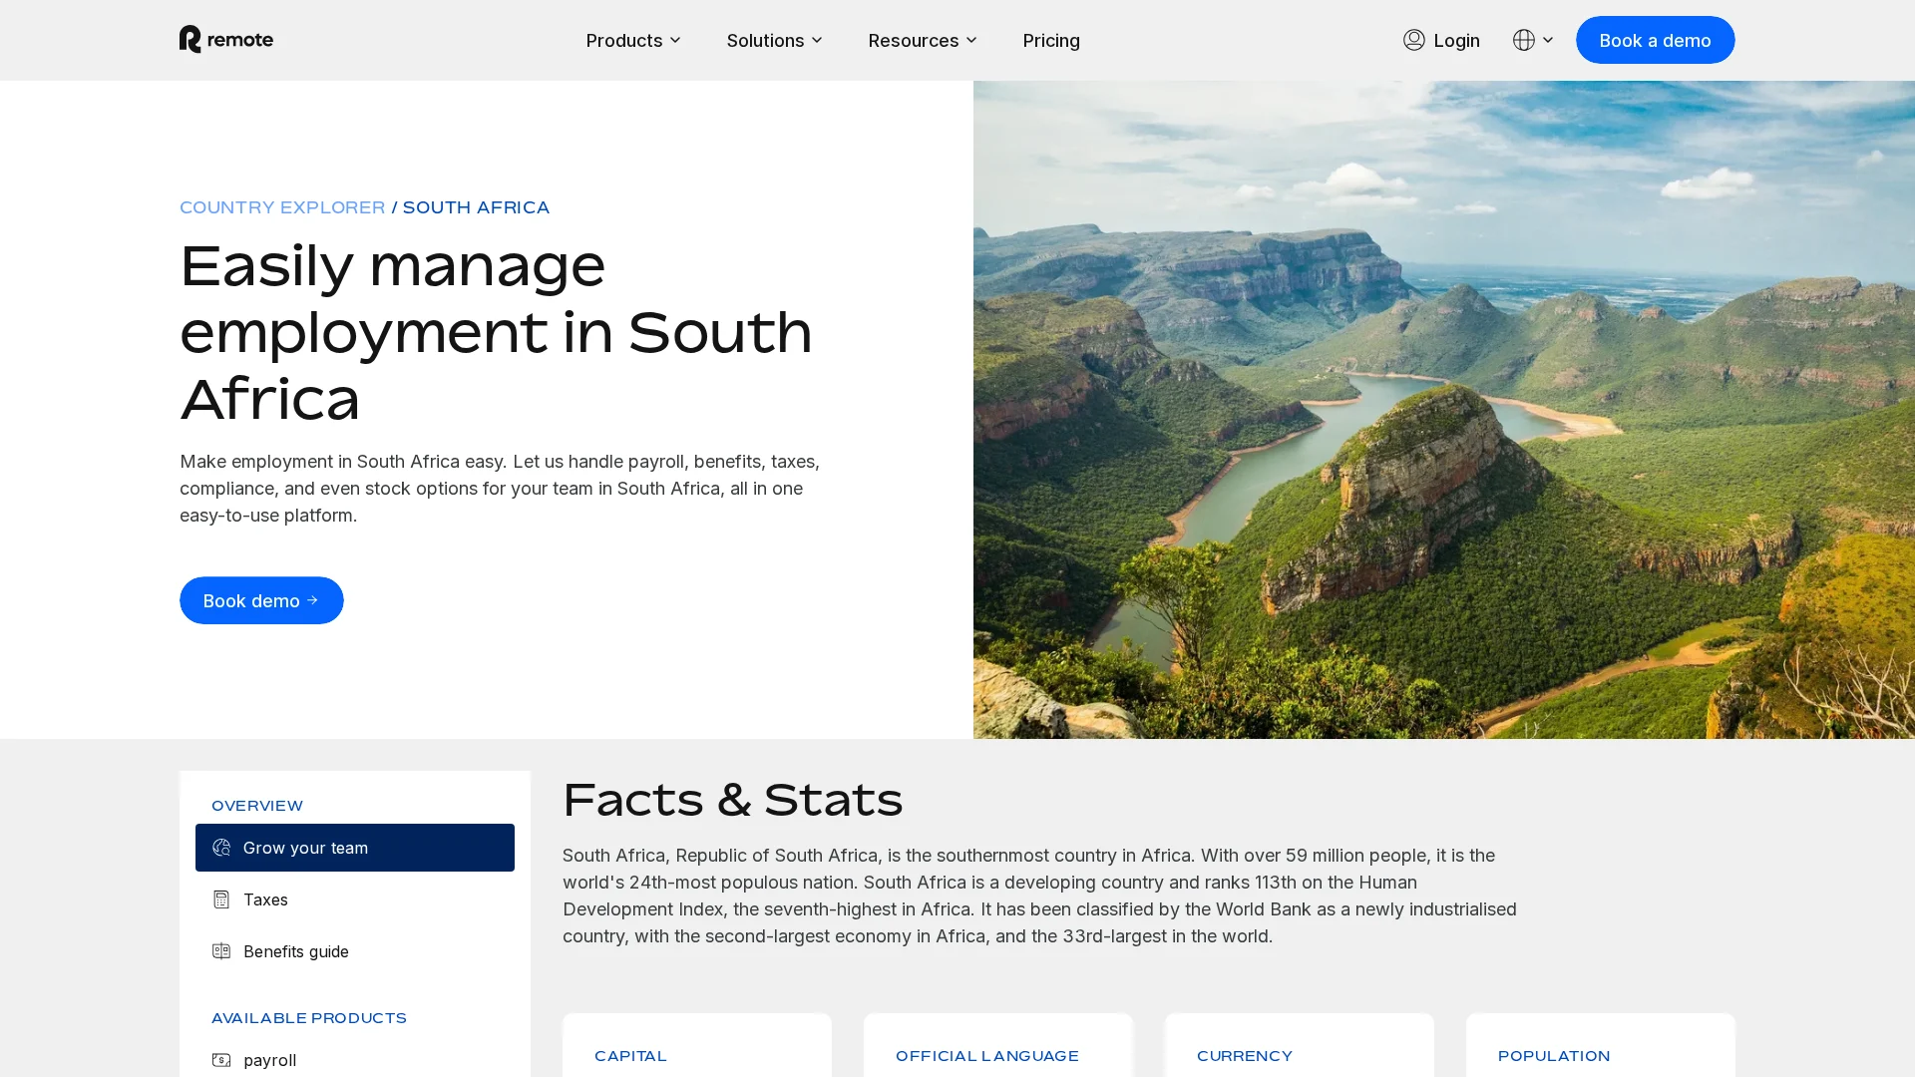Select Benefits guide in sidebar
Image resolution: width=1915 pixels, height=1077 pixels.
tap(355, 951)
